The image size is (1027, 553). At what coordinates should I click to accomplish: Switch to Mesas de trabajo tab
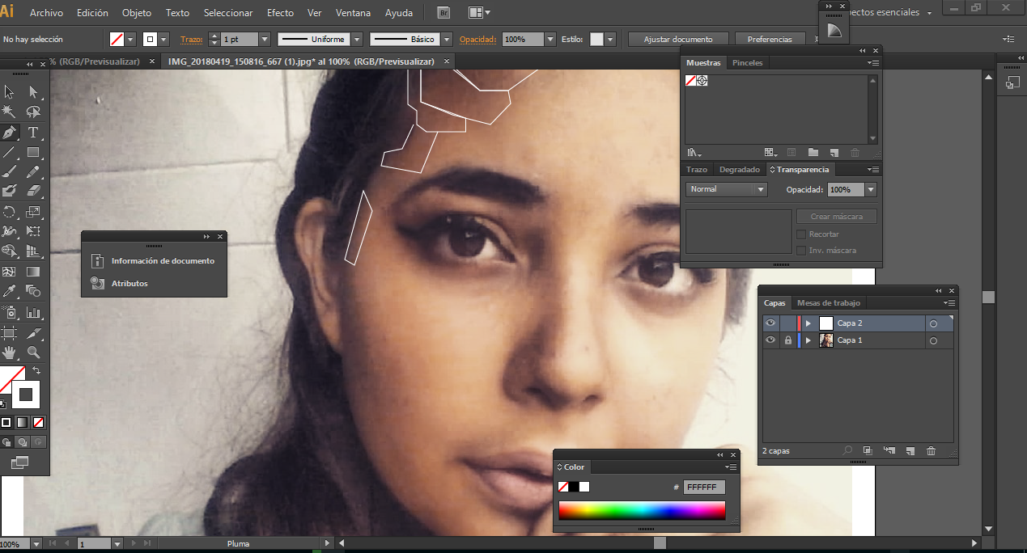[828, 303]
